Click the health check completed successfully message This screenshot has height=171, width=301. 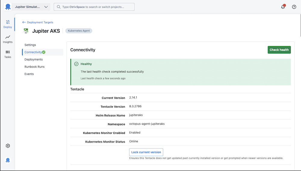(112, 72)
